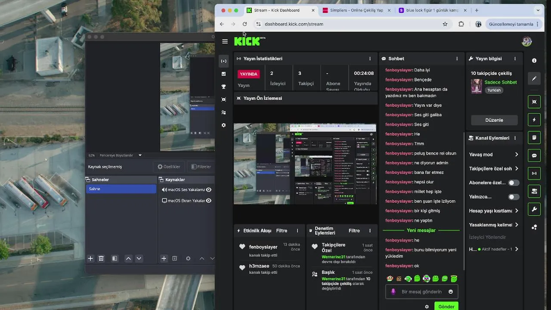Open the Denetim Eylemleri Filtre dropdown
Screen dimensions: 551x310
click(354, 231)
